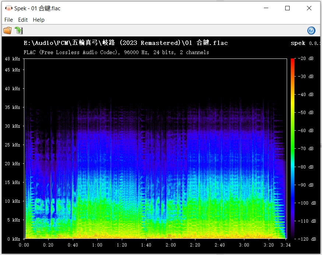Screen dimensions: 322x255
Task: Click the save spectrogram toolbar icon
Action: coord(19,31)
